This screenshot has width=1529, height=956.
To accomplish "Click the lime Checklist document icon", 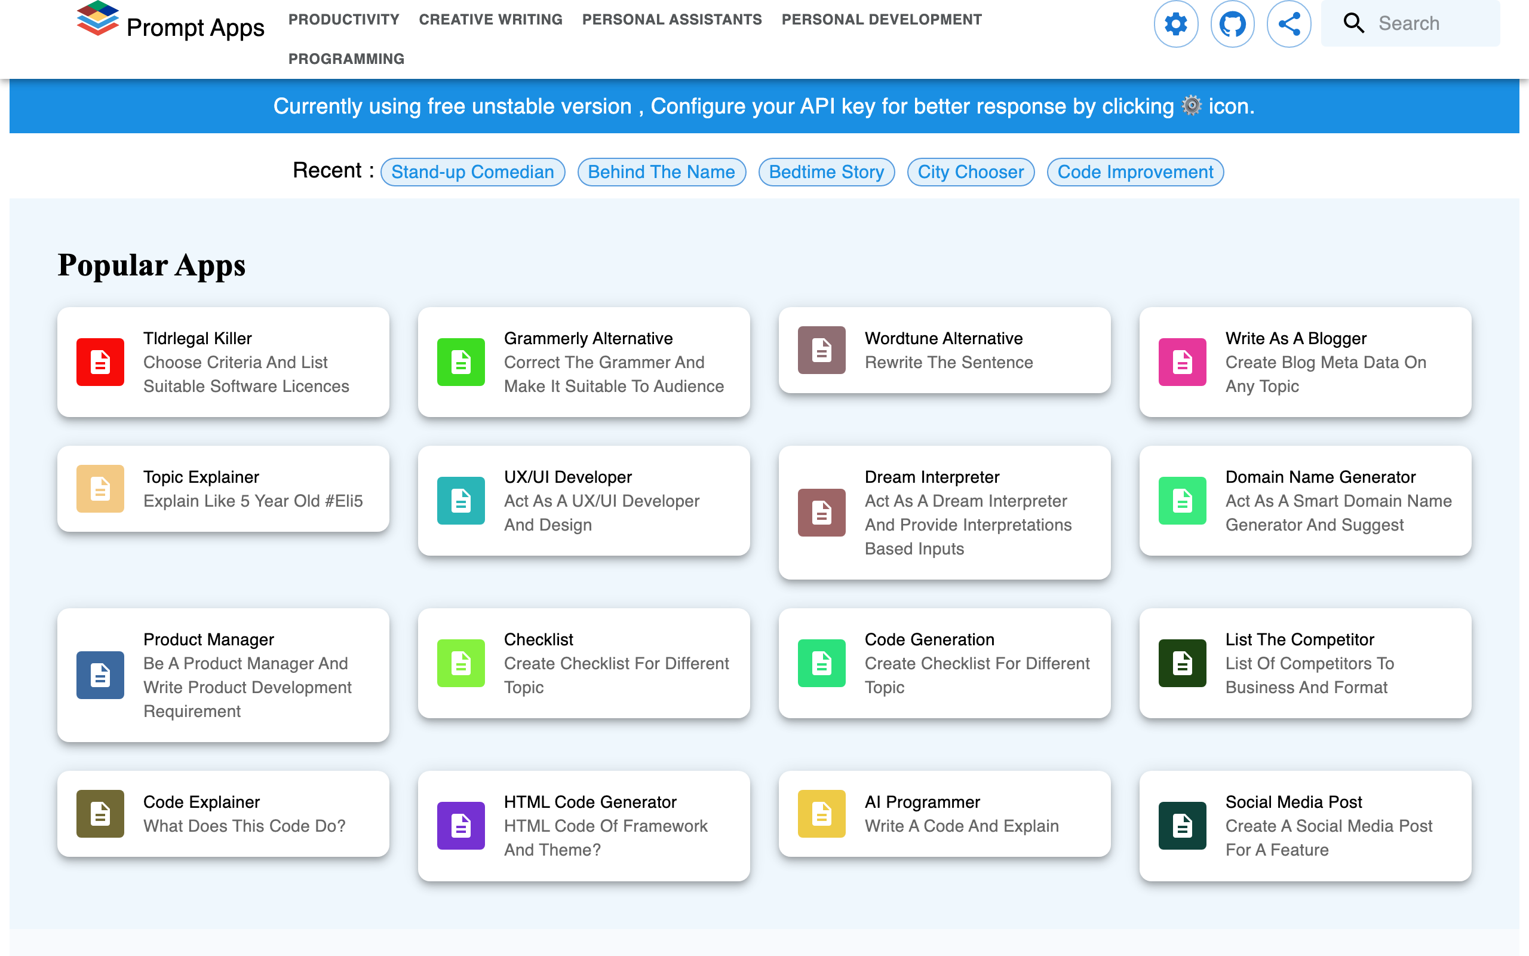I will click(x=460, y=663).
